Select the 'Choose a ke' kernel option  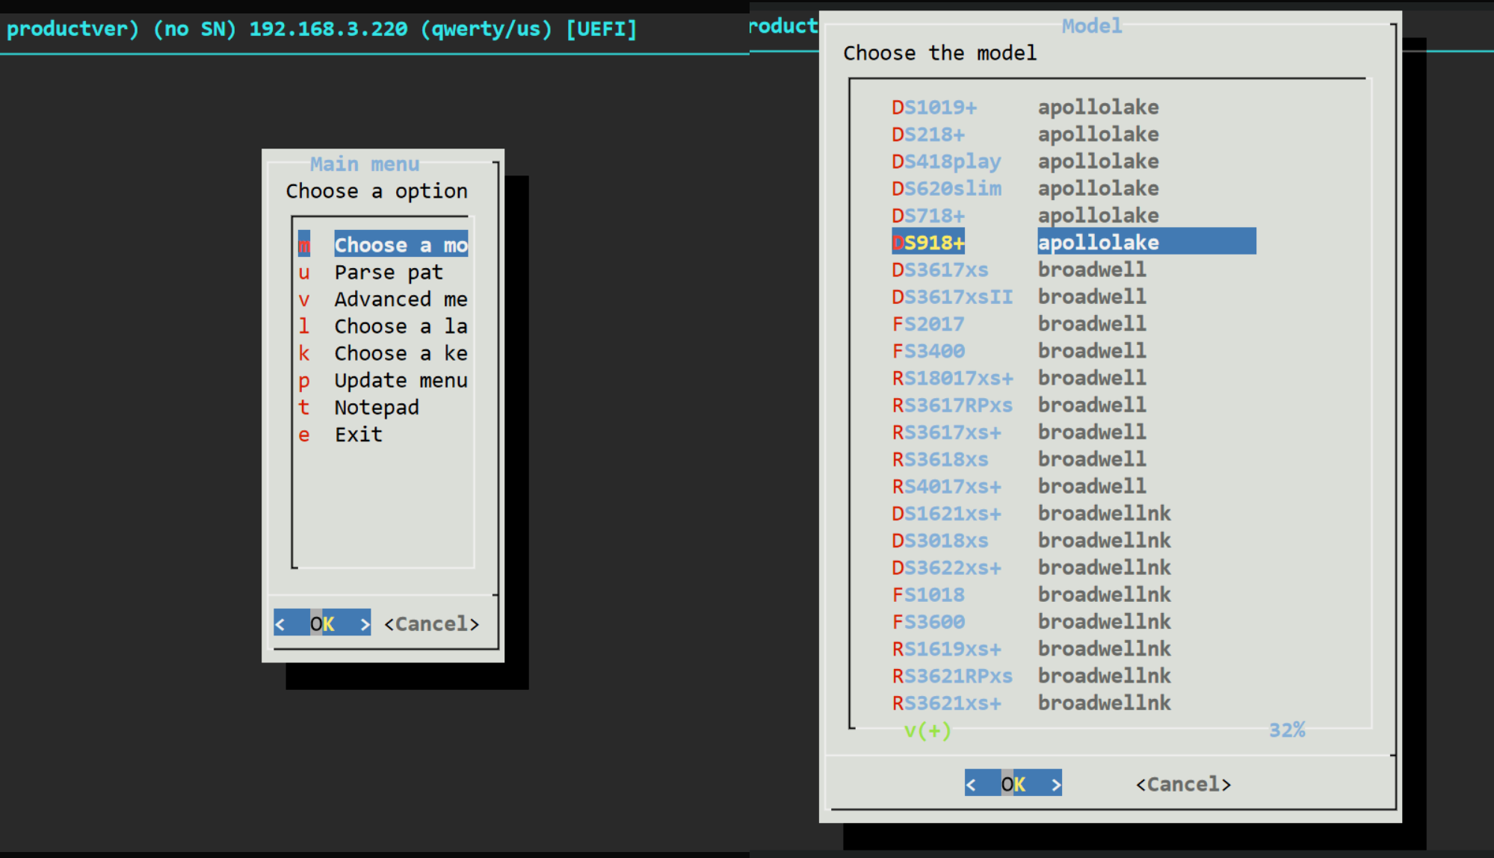coord(401,353)
